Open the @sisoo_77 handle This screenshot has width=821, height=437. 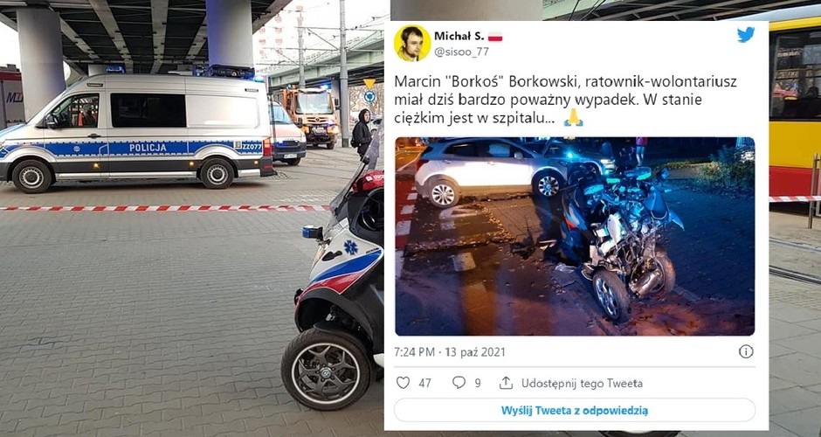[461, 52]
